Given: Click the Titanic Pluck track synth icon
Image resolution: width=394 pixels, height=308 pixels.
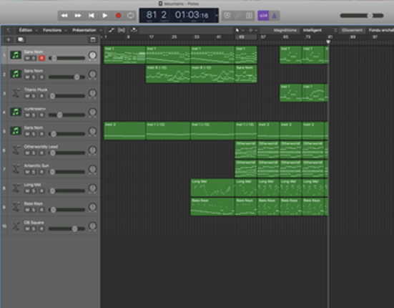Looking at the screenshot, I should [x=16, y=93].
